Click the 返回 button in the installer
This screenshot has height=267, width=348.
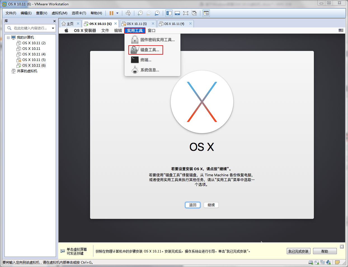(x=193, y=205)
